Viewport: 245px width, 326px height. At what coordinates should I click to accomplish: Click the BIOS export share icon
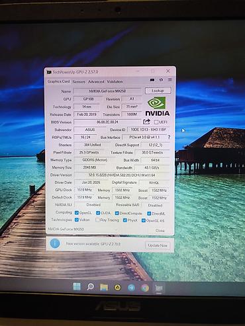click(146, 122)
